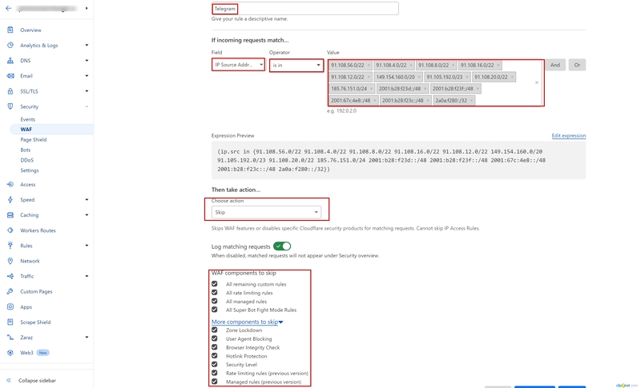The image size is (641, 388).
Task: Click the Email envelope icon
Action: [10, 76]
